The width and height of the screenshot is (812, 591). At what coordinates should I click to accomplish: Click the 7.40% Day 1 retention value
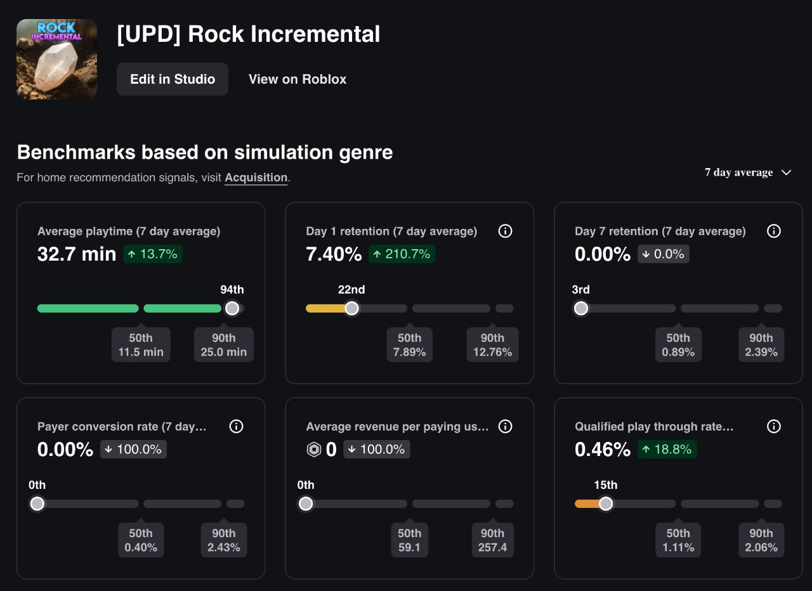(x=334, y=254)
